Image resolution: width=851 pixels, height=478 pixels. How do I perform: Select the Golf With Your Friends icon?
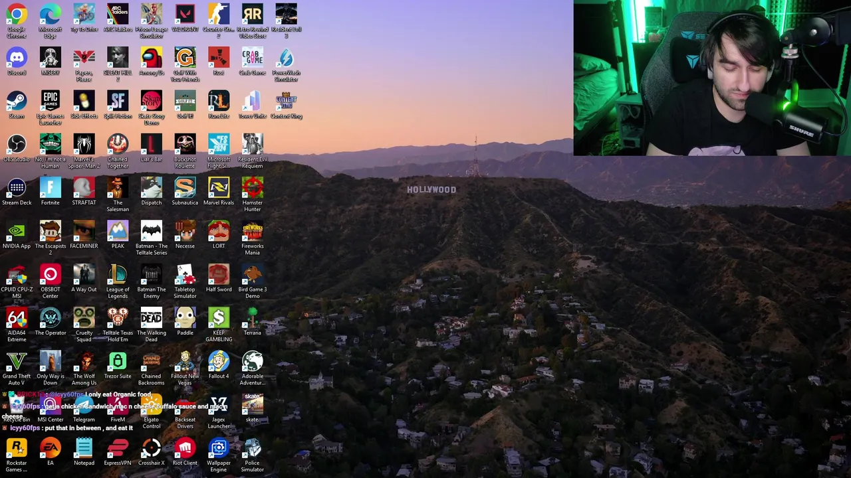click(x=185, y=57)
